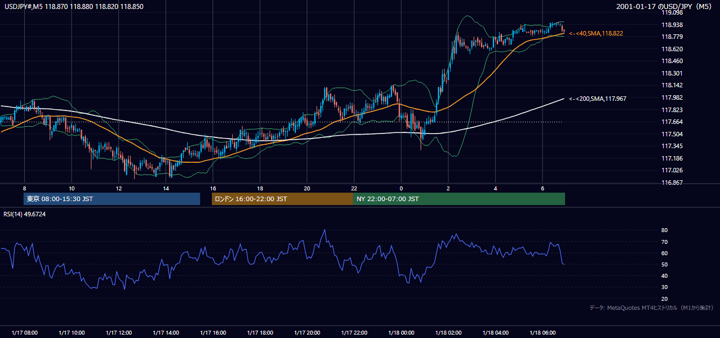Click hour label 8 under price chart

(x=25, y=188)
